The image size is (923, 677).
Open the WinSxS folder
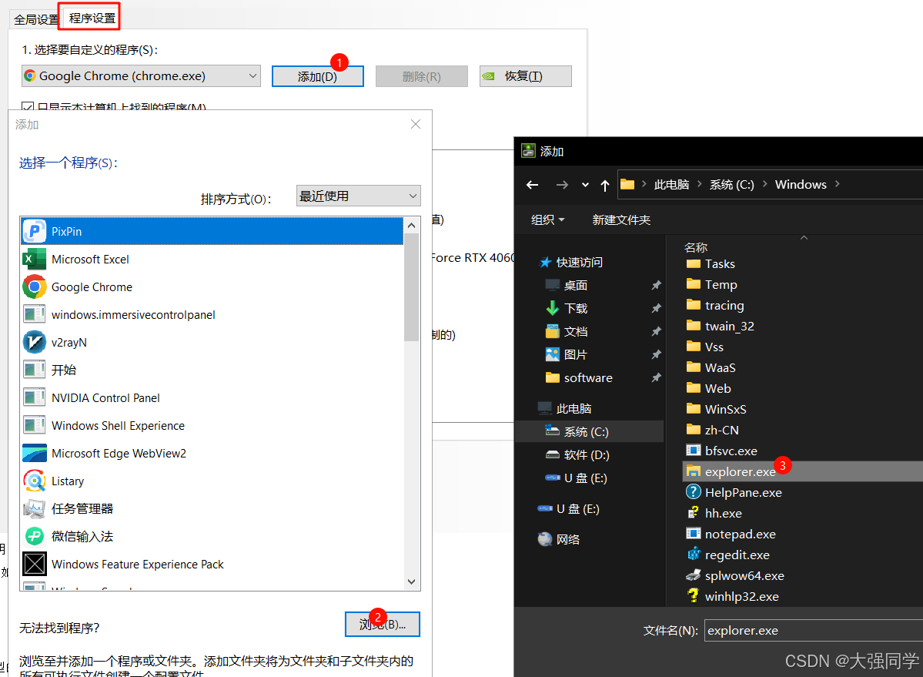pos(725,409)
